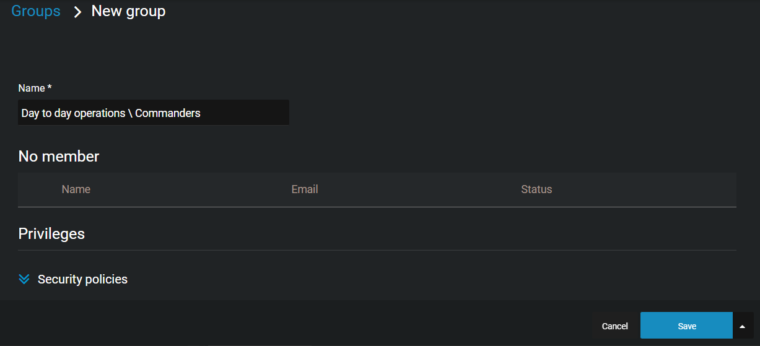Save the new group
Viewport: 760px width, 346px height.
pyautogui.click(x=687, y=326)
